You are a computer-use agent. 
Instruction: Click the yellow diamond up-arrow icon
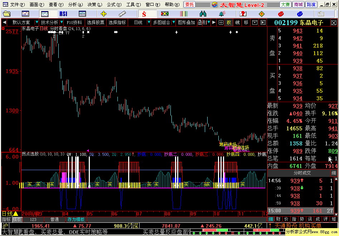(x=262, y=14)
